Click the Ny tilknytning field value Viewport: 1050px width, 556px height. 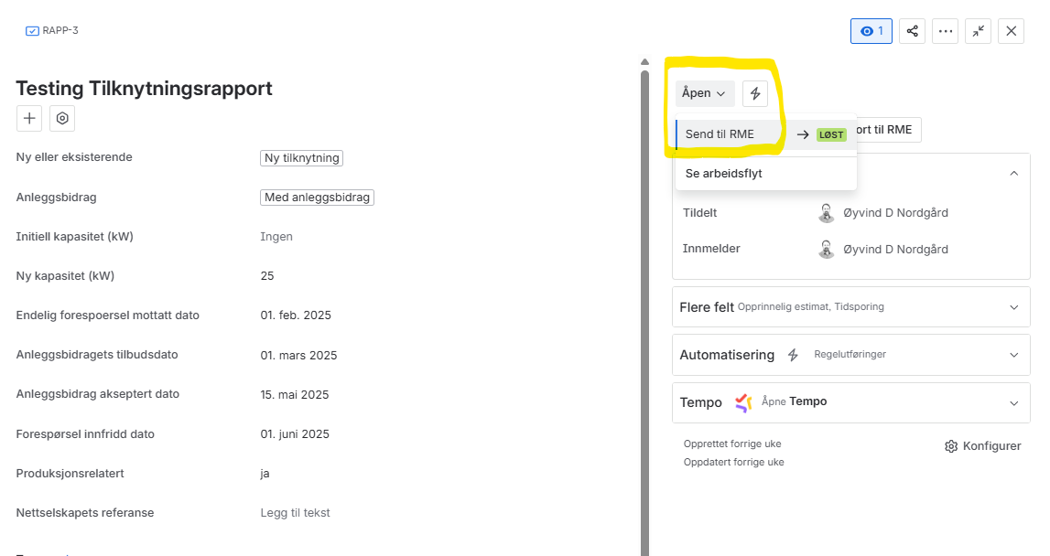coord(301,158)
